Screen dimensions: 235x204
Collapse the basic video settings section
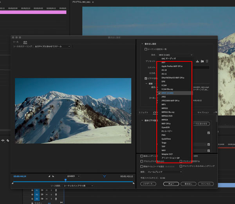[x=142, y=120]
